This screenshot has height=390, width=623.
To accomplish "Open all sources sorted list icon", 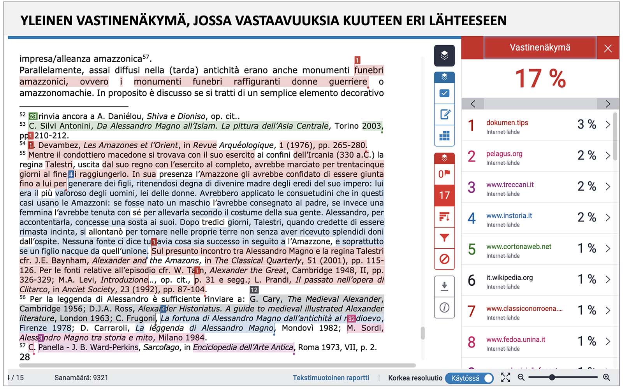I will pyautogui.click(x=444, y=216).
